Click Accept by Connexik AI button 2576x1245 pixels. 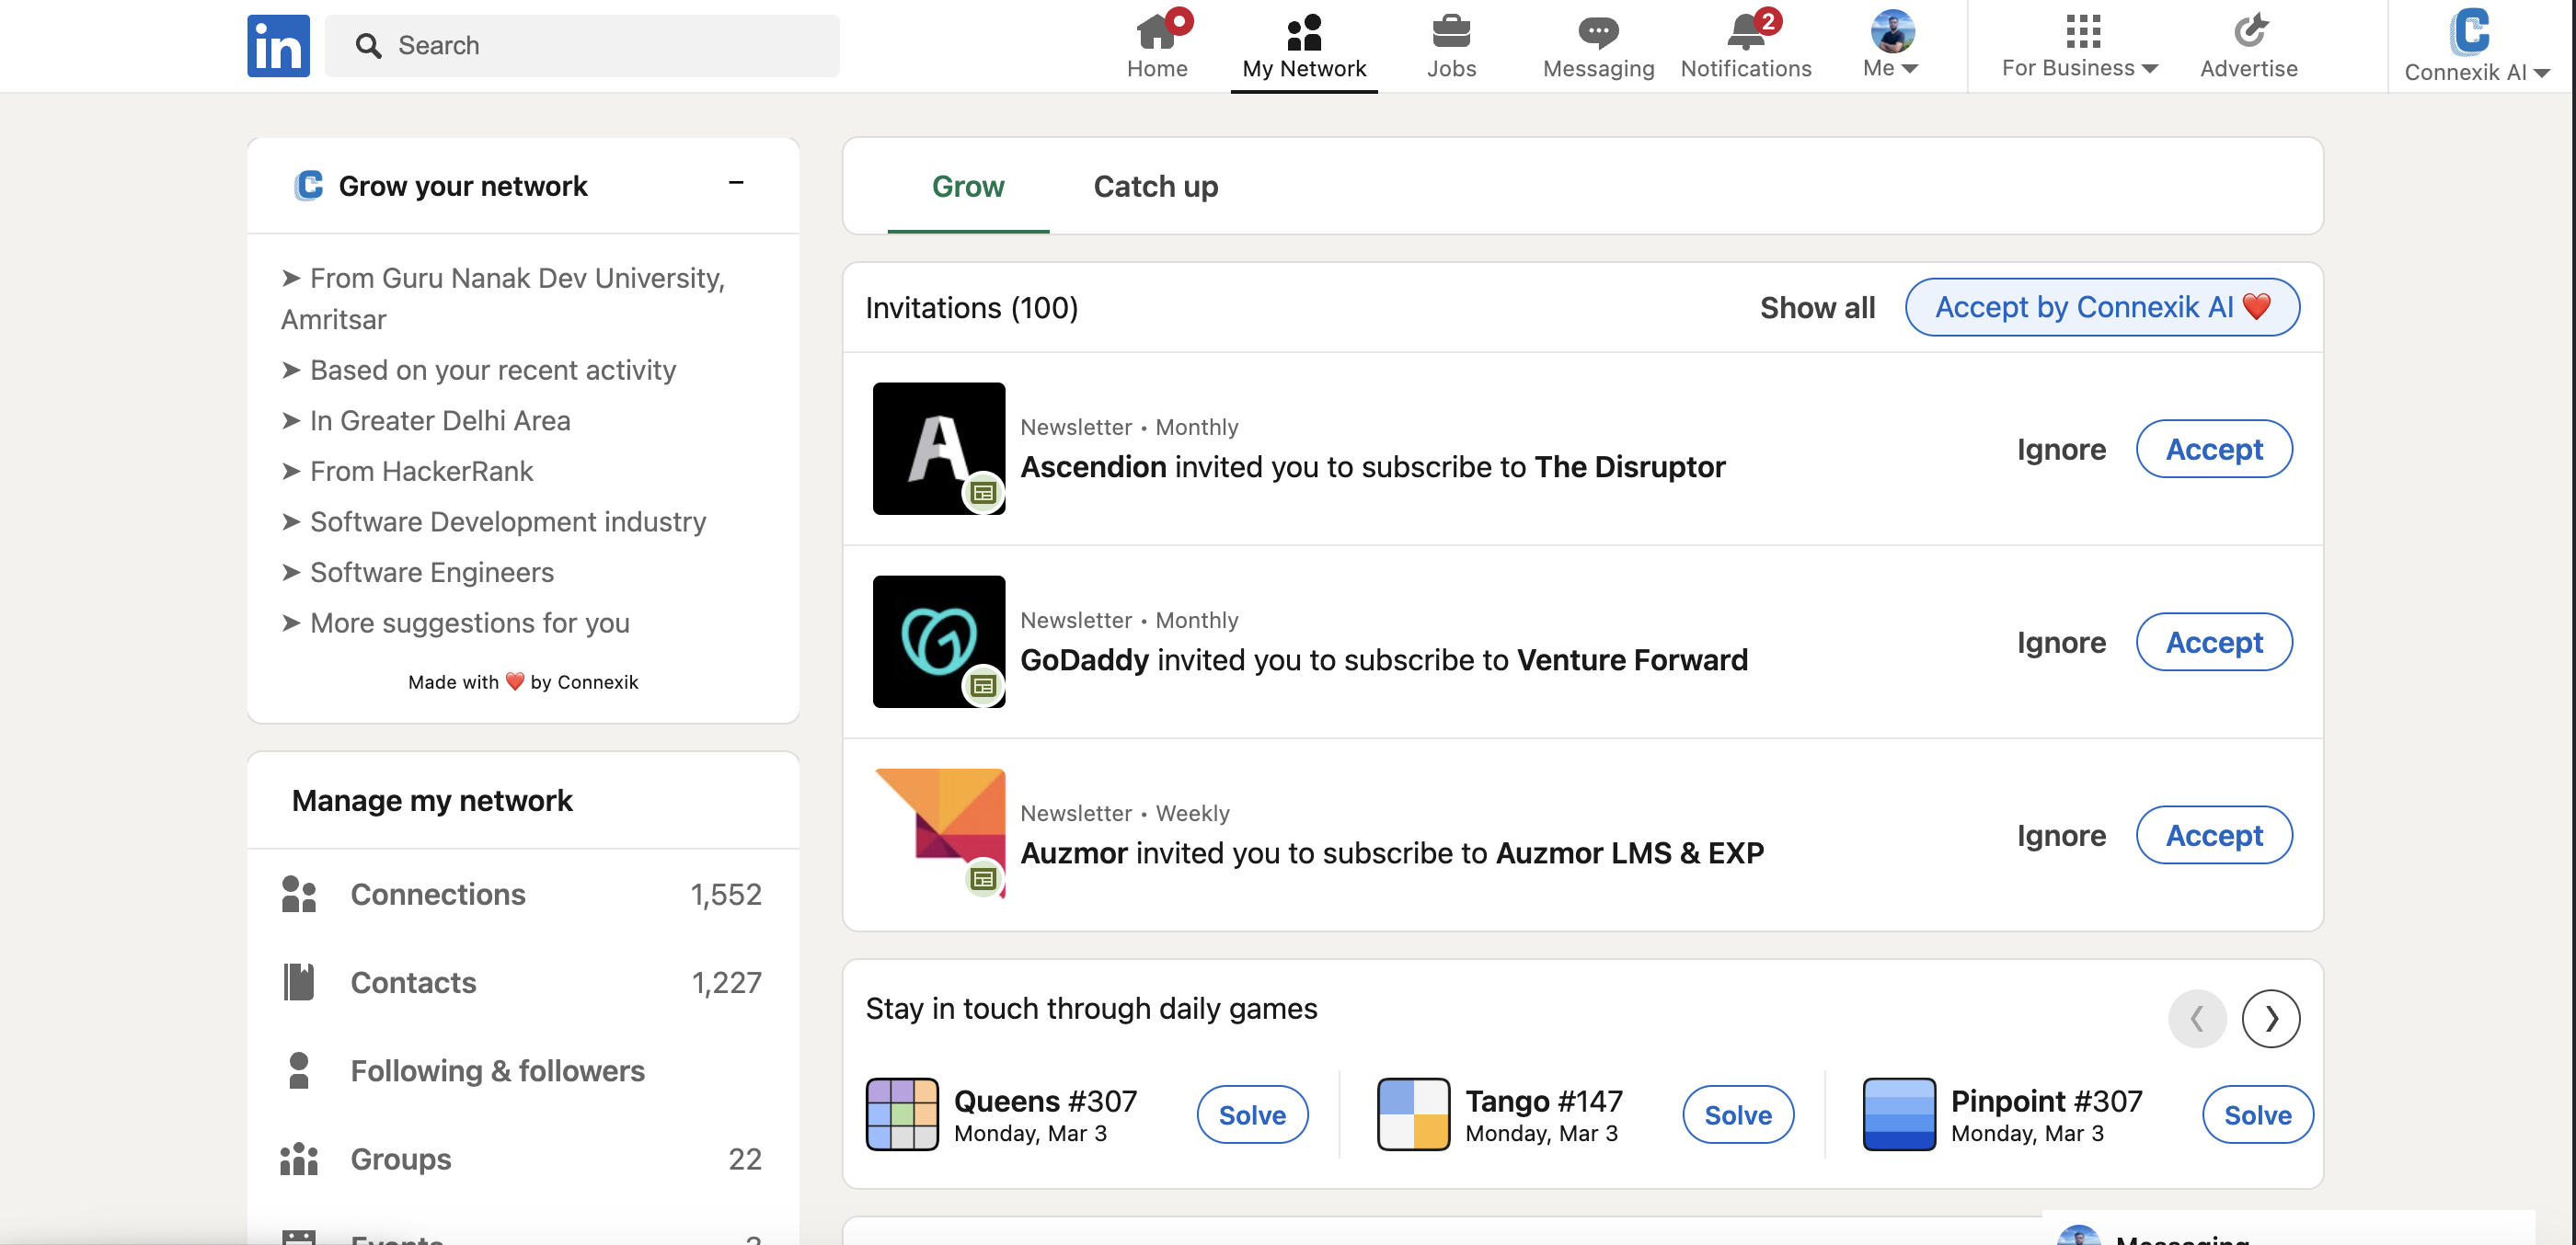pos(2102,307)
